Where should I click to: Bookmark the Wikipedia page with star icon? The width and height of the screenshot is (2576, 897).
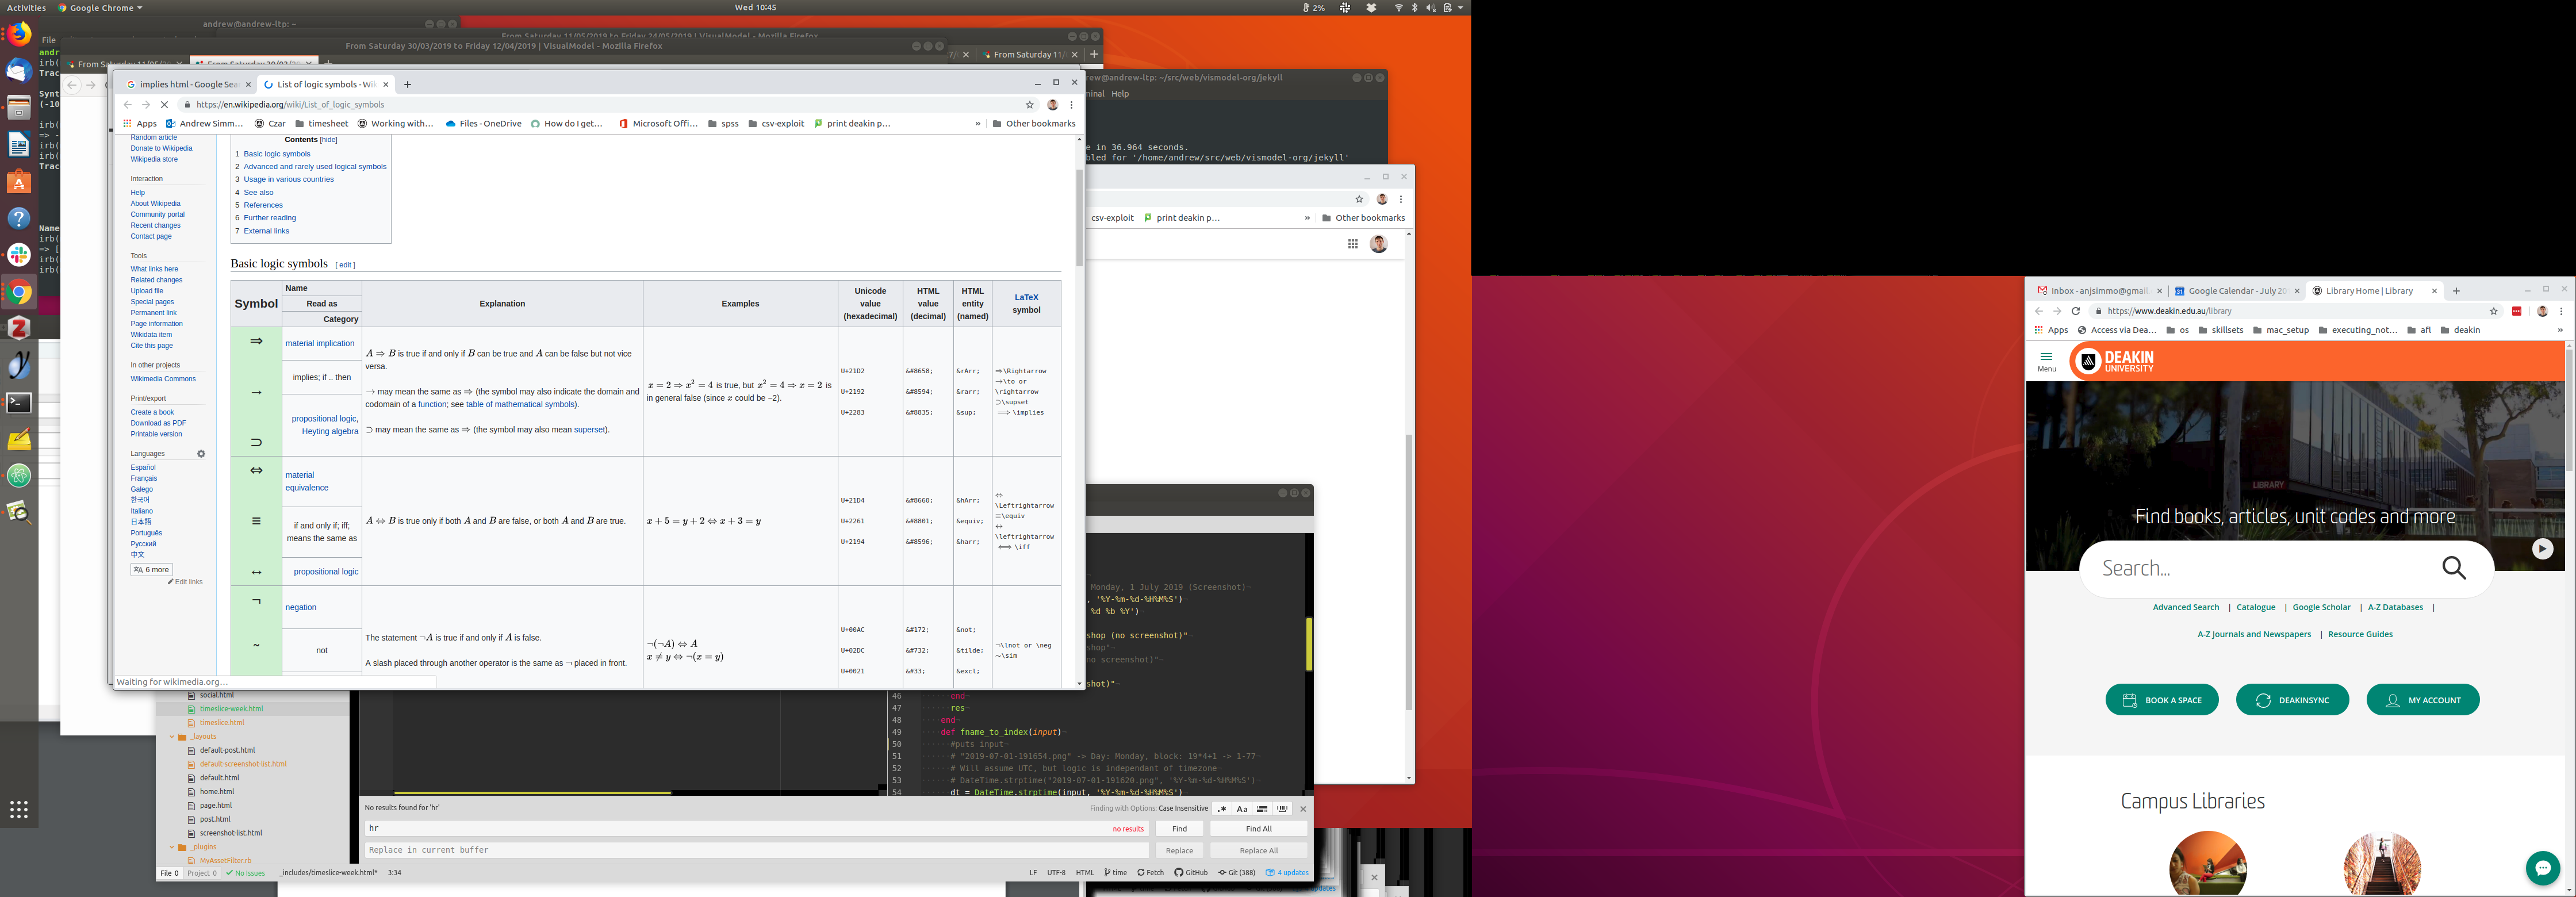[x=1029, y=104]
